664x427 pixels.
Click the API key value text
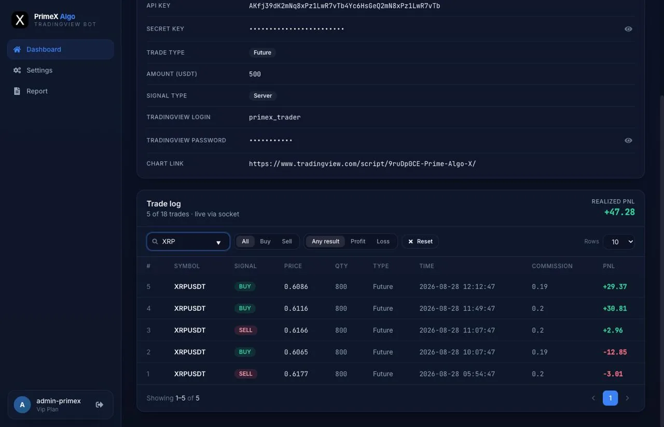click(344, 6)
